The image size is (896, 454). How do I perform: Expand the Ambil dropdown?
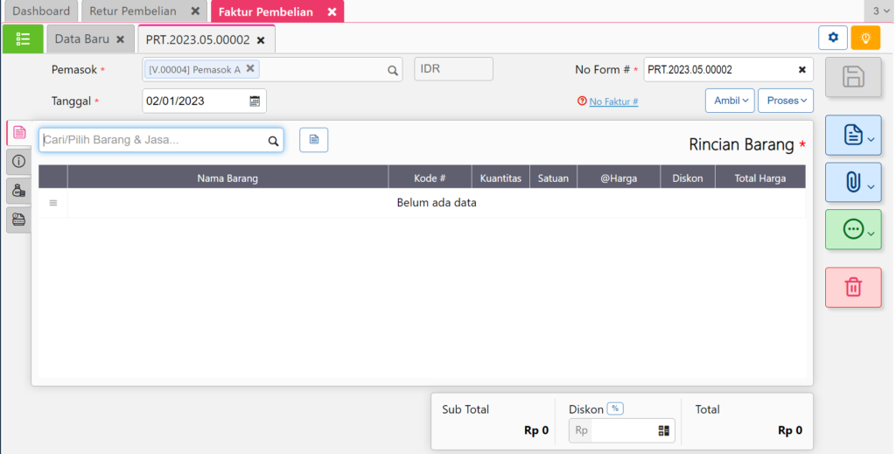[x=729, y=101]
